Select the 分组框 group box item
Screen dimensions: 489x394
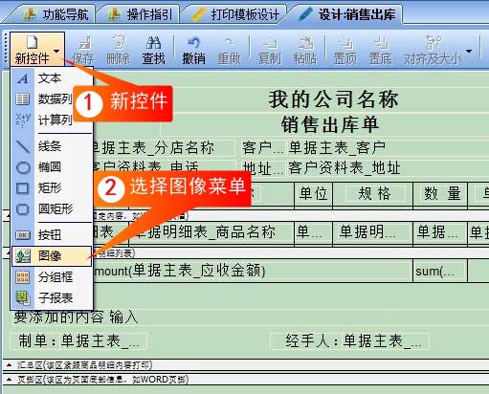click(52, 277)
